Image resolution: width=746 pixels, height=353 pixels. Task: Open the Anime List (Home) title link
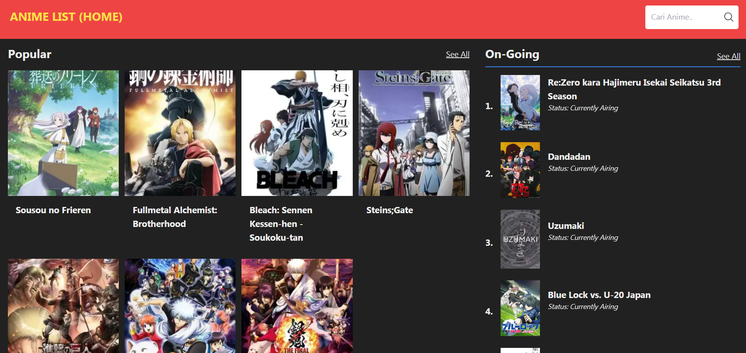click(66, 17)
